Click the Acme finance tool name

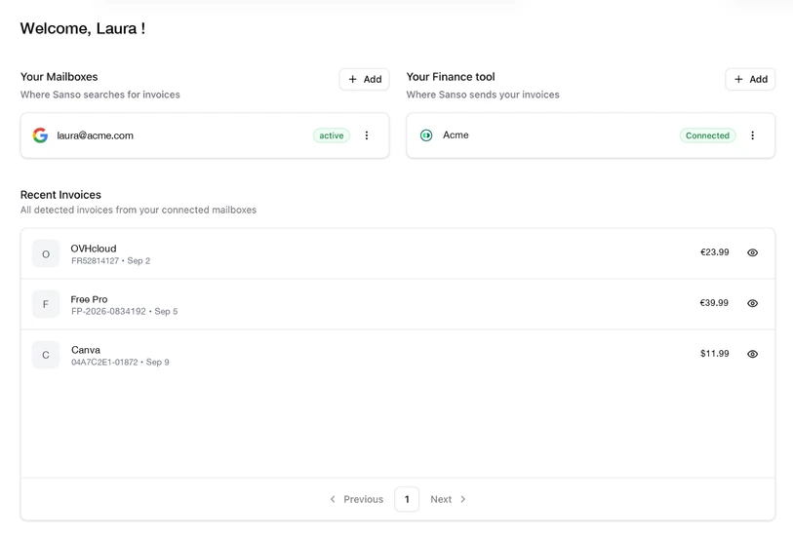point(456,135)
